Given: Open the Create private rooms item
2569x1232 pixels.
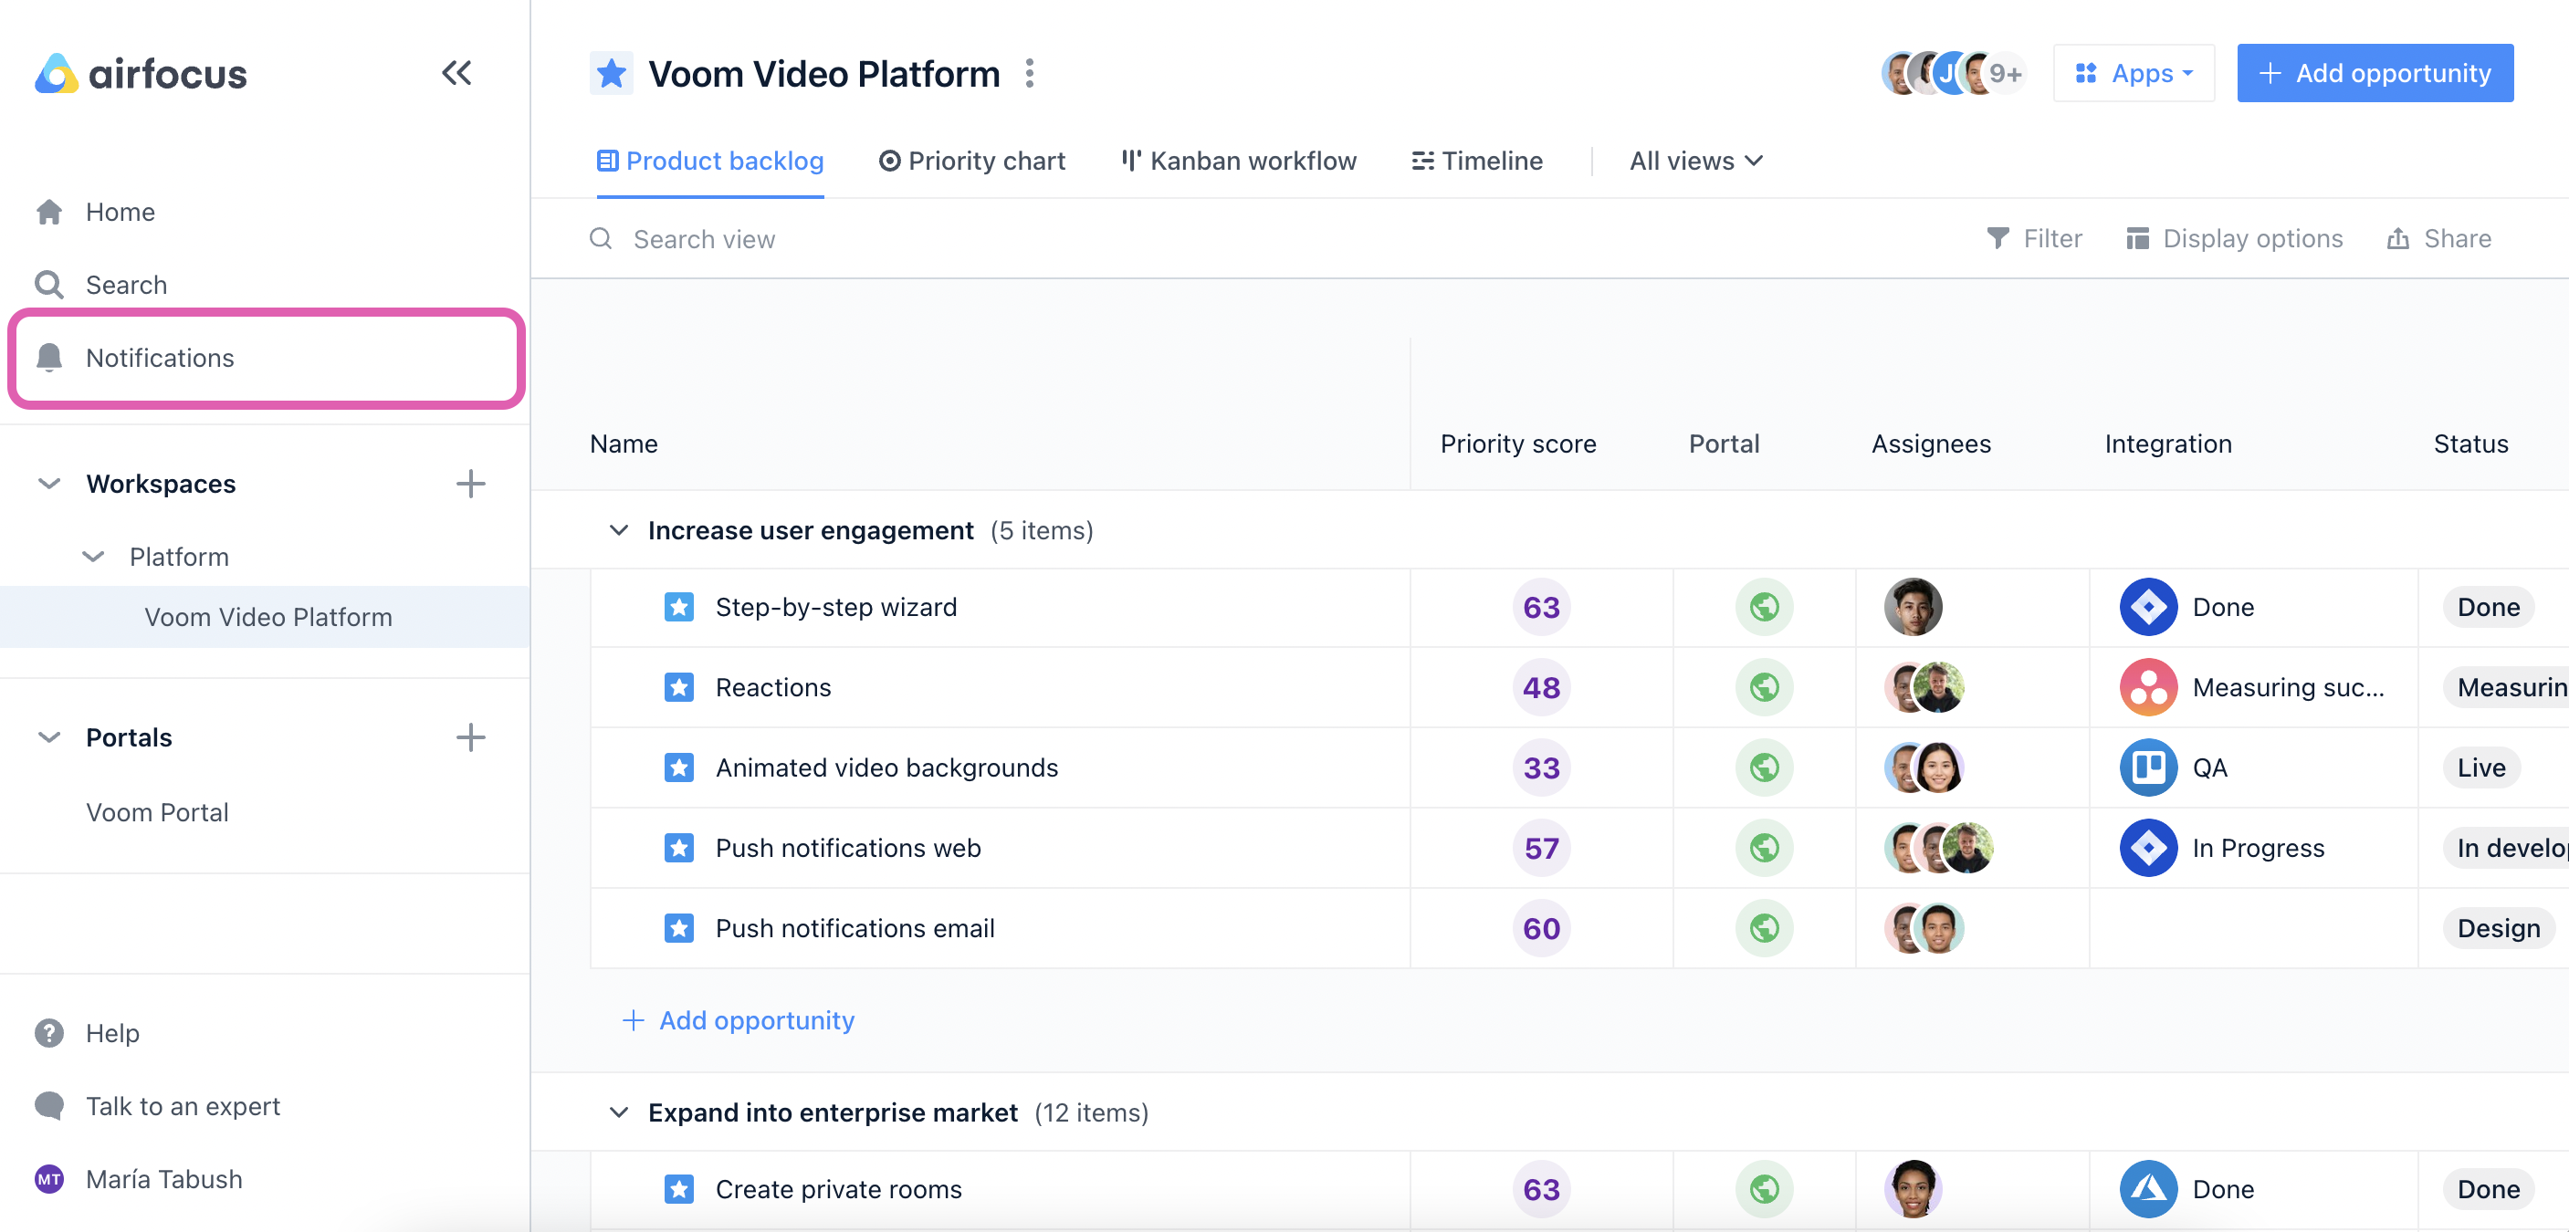Looking at the screenshot, I should point(839,1189).
